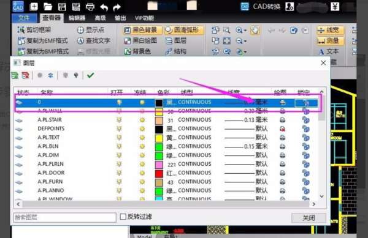The height and width of the screenshot is (238, 368).
Task: Click the print icon in top toolbar
Action: (90, 7)
